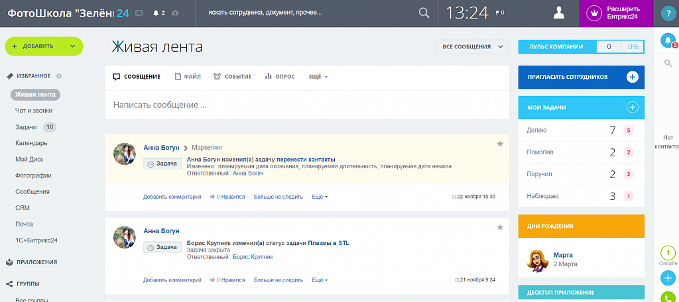
Task: Open notifications bell in right sidebar
Action: pos(668,41)
